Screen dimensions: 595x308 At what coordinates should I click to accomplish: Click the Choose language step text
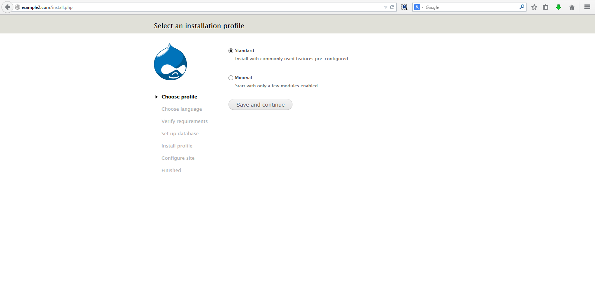182,109
